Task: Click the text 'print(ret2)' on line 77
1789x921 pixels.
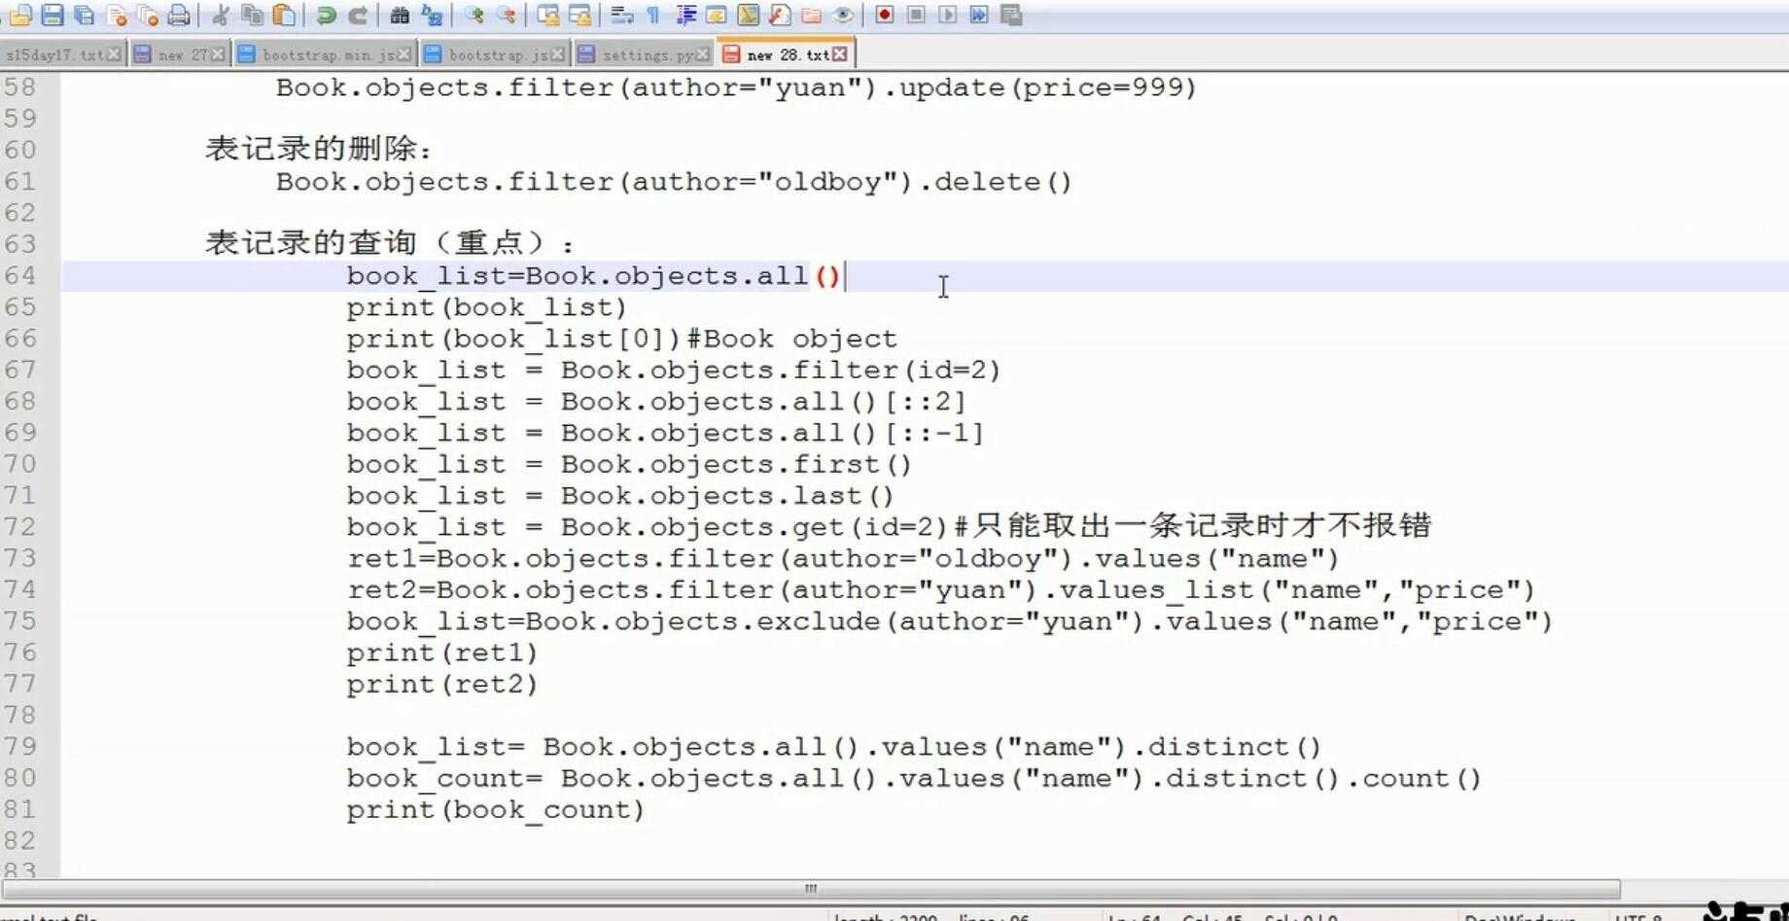Action: pyautogui.click(x=442, y=685)
